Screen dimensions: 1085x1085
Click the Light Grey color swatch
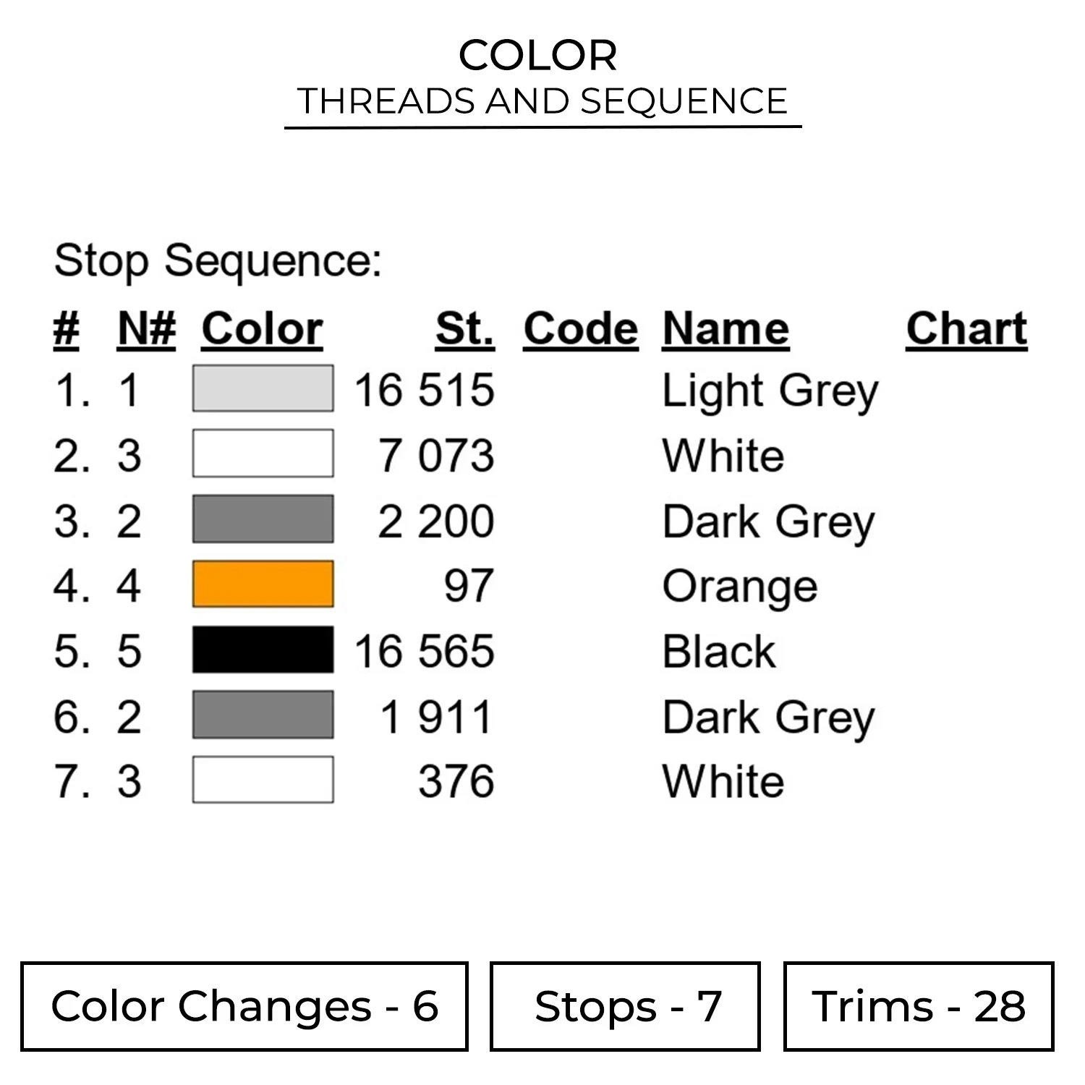(x=263, y=388)
